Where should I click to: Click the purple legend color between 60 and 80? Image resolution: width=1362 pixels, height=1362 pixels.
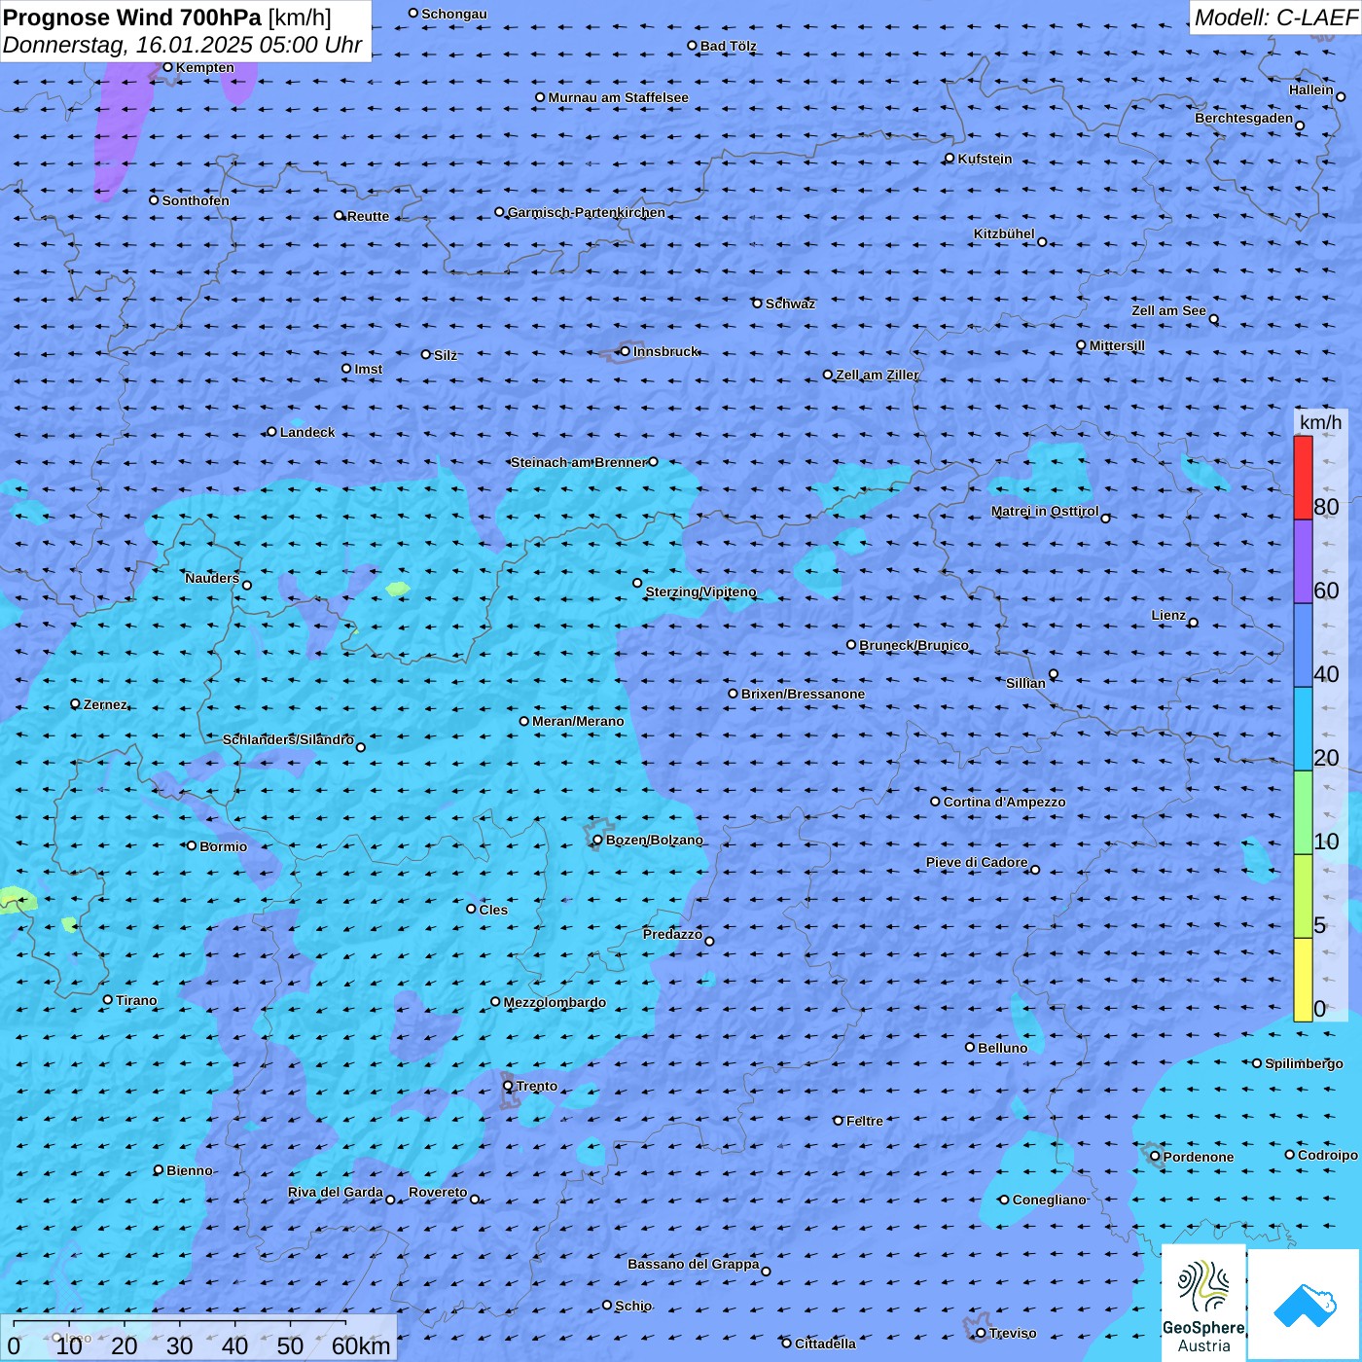[1303, 561]
